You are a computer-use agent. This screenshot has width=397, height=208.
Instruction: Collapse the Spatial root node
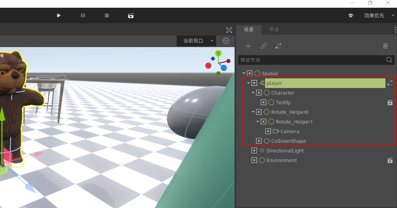pyautogui.click(x=244, y=73)
